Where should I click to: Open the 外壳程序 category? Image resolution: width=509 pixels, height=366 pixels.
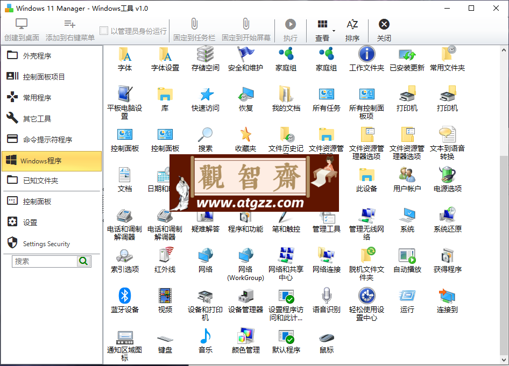click(x=52, y=56)
